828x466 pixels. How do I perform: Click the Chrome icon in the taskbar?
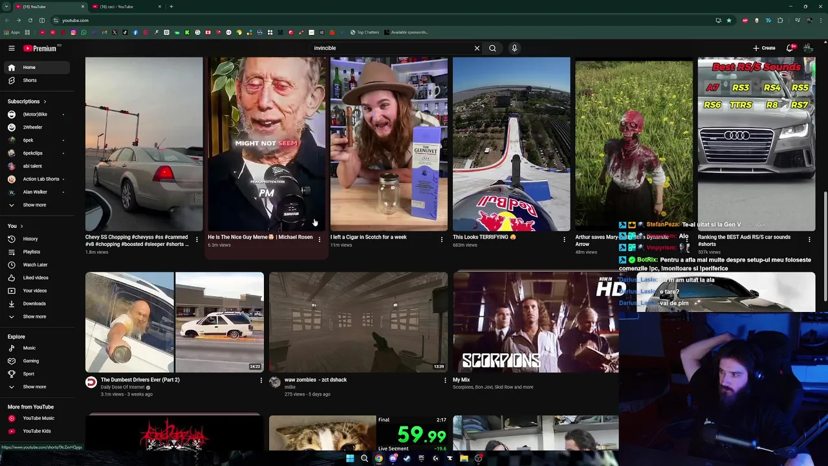(x=378, y=459)
